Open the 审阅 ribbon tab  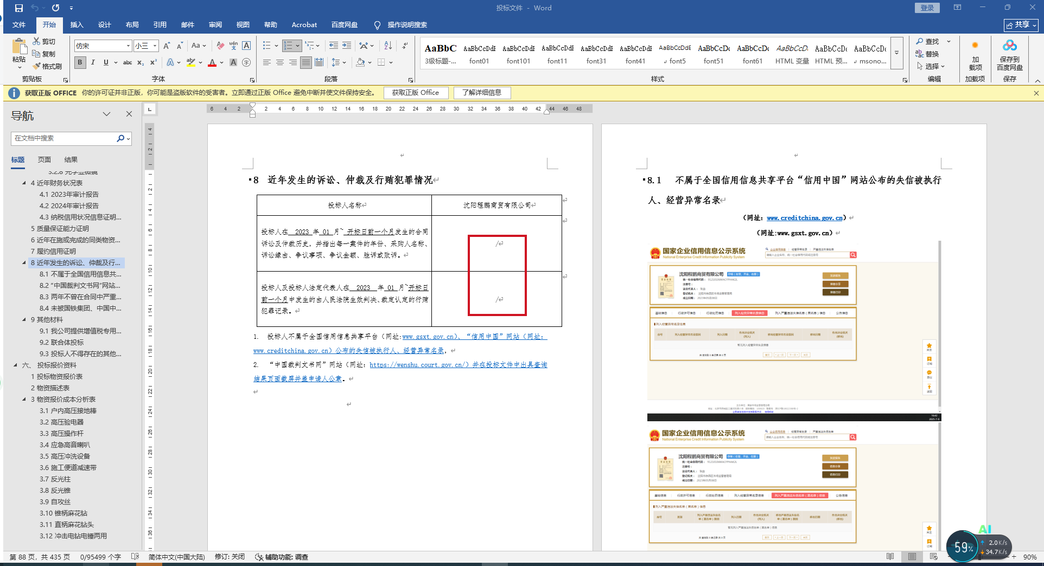(215, 25)
